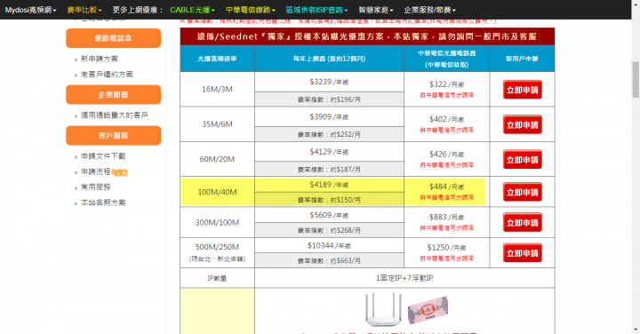Open the 申請文件下載 link

(103, 156)
